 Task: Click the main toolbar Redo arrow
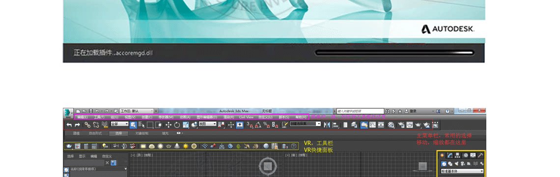[77, 125]
